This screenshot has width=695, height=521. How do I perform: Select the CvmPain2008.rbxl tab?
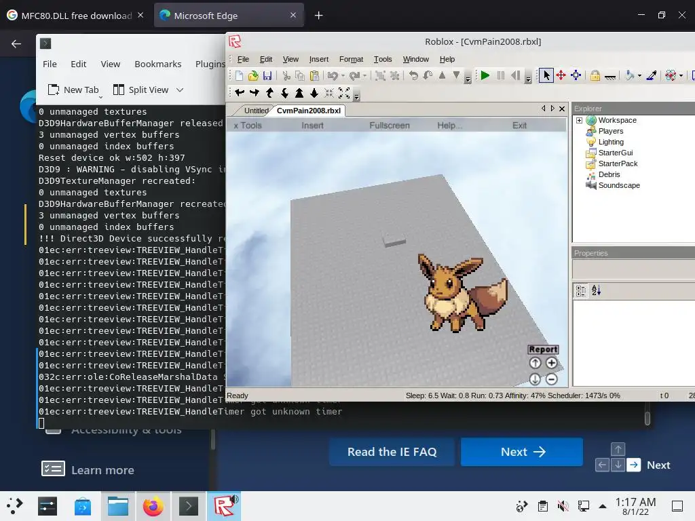(309, 111)
